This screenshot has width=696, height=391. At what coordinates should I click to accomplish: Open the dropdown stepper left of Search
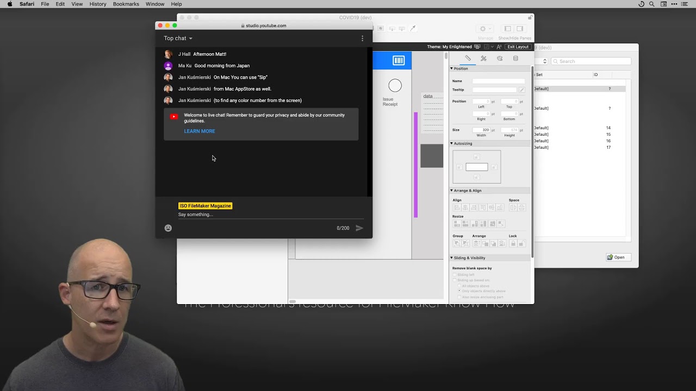point(545,61)
